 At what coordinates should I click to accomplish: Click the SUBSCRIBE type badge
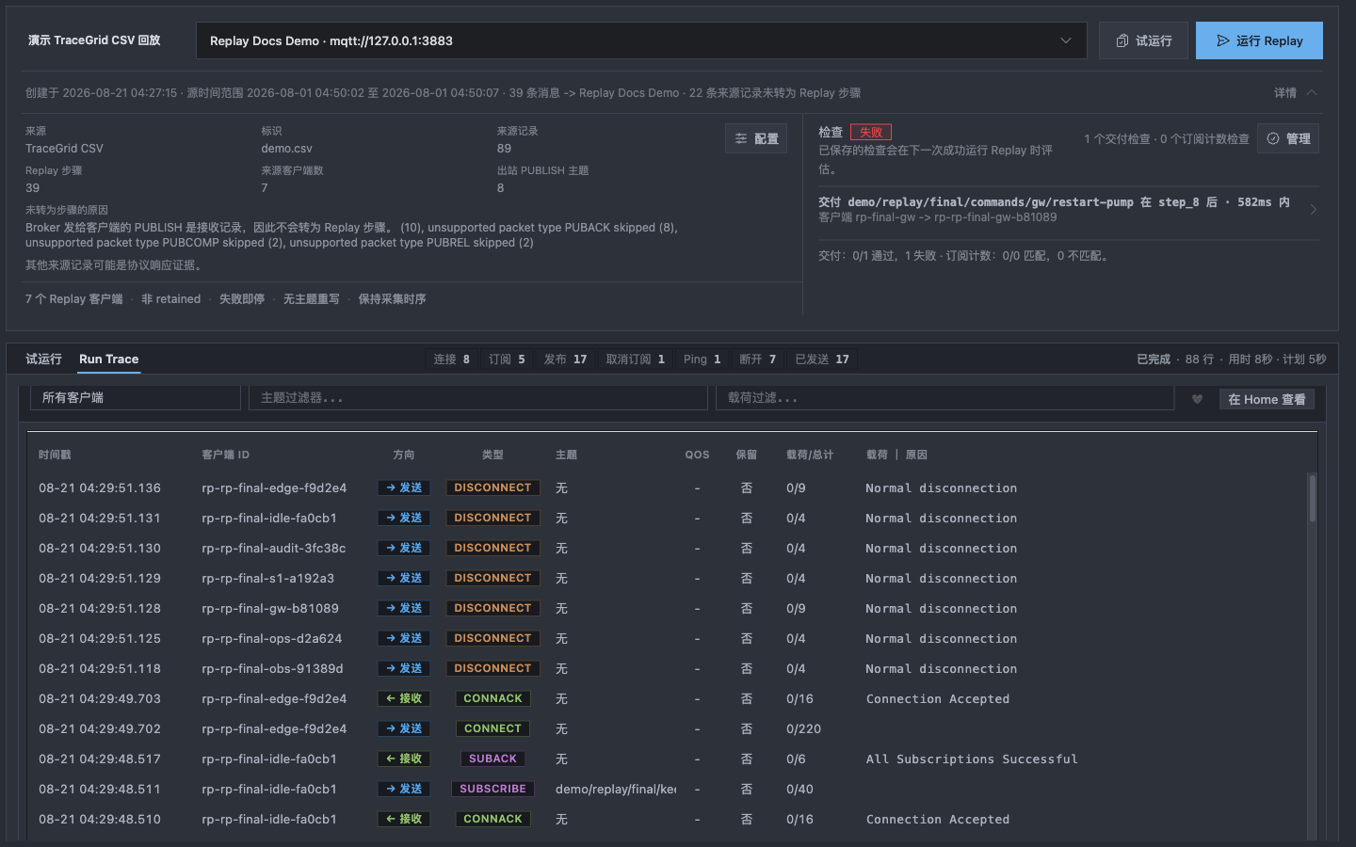click(492, 789)
